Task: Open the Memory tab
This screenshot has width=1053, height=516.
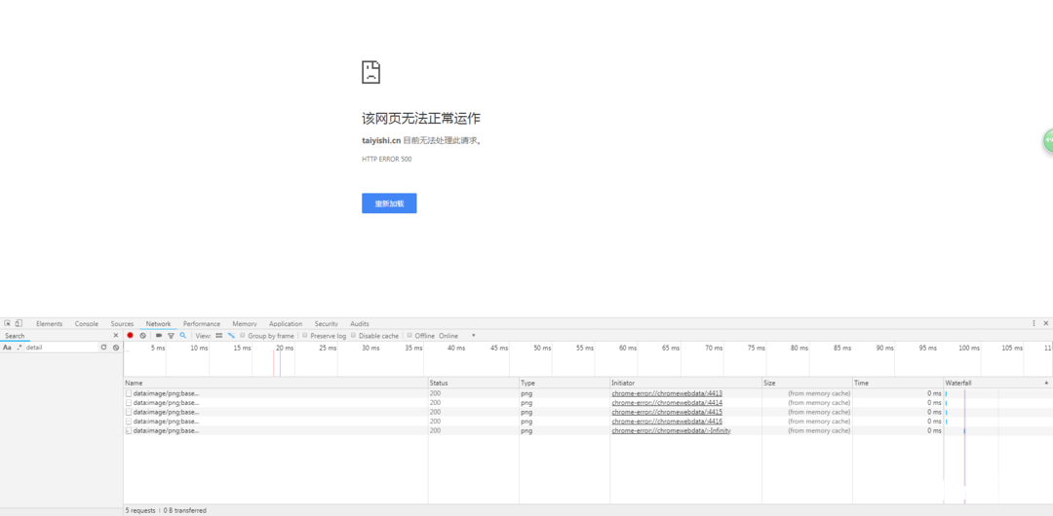Action: (245, 323)
